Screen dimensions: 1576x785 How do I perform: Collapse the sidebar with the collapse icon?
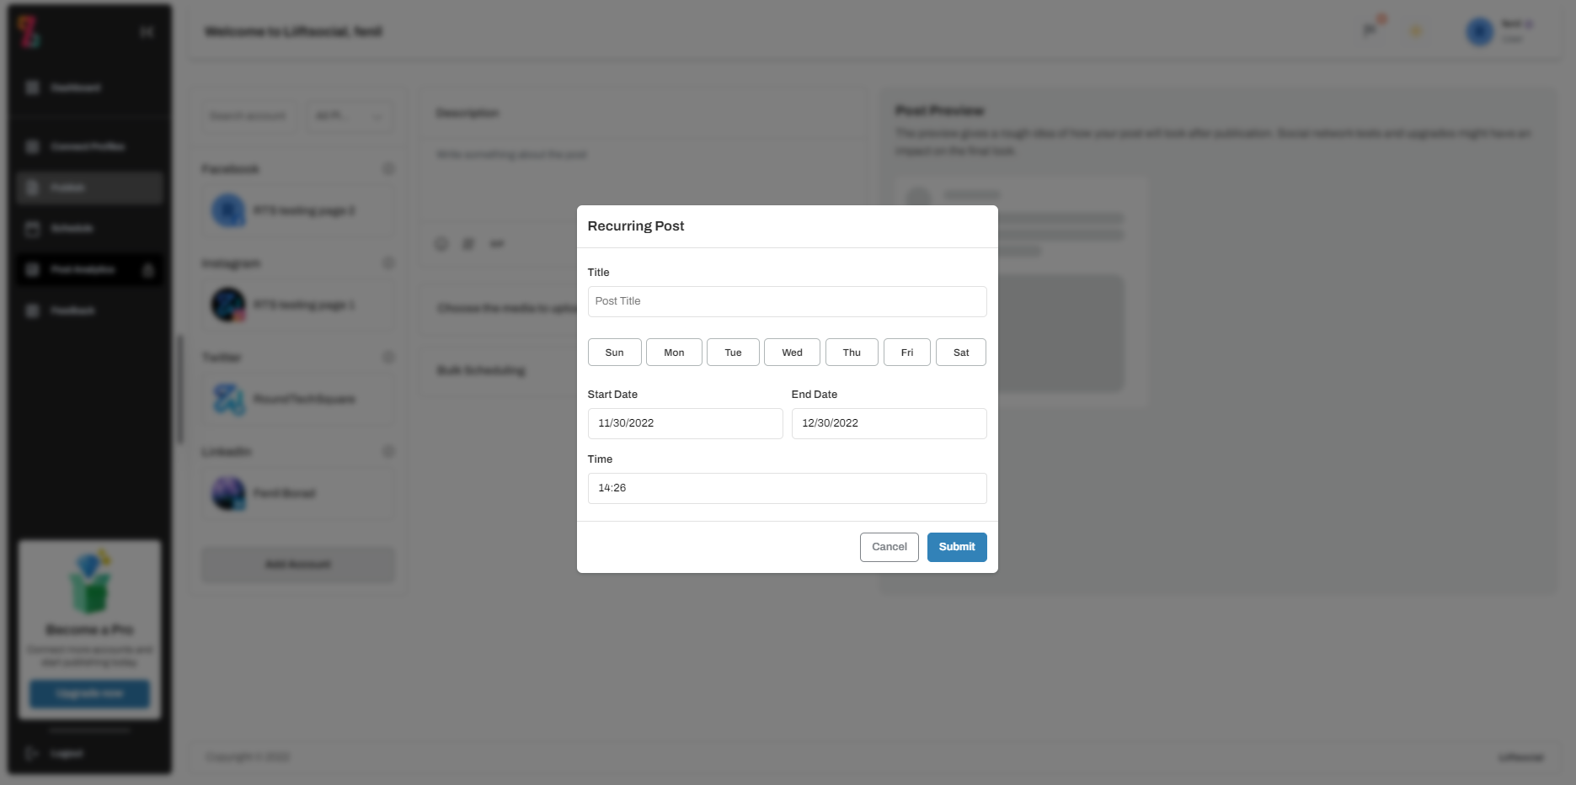point(147,31)
